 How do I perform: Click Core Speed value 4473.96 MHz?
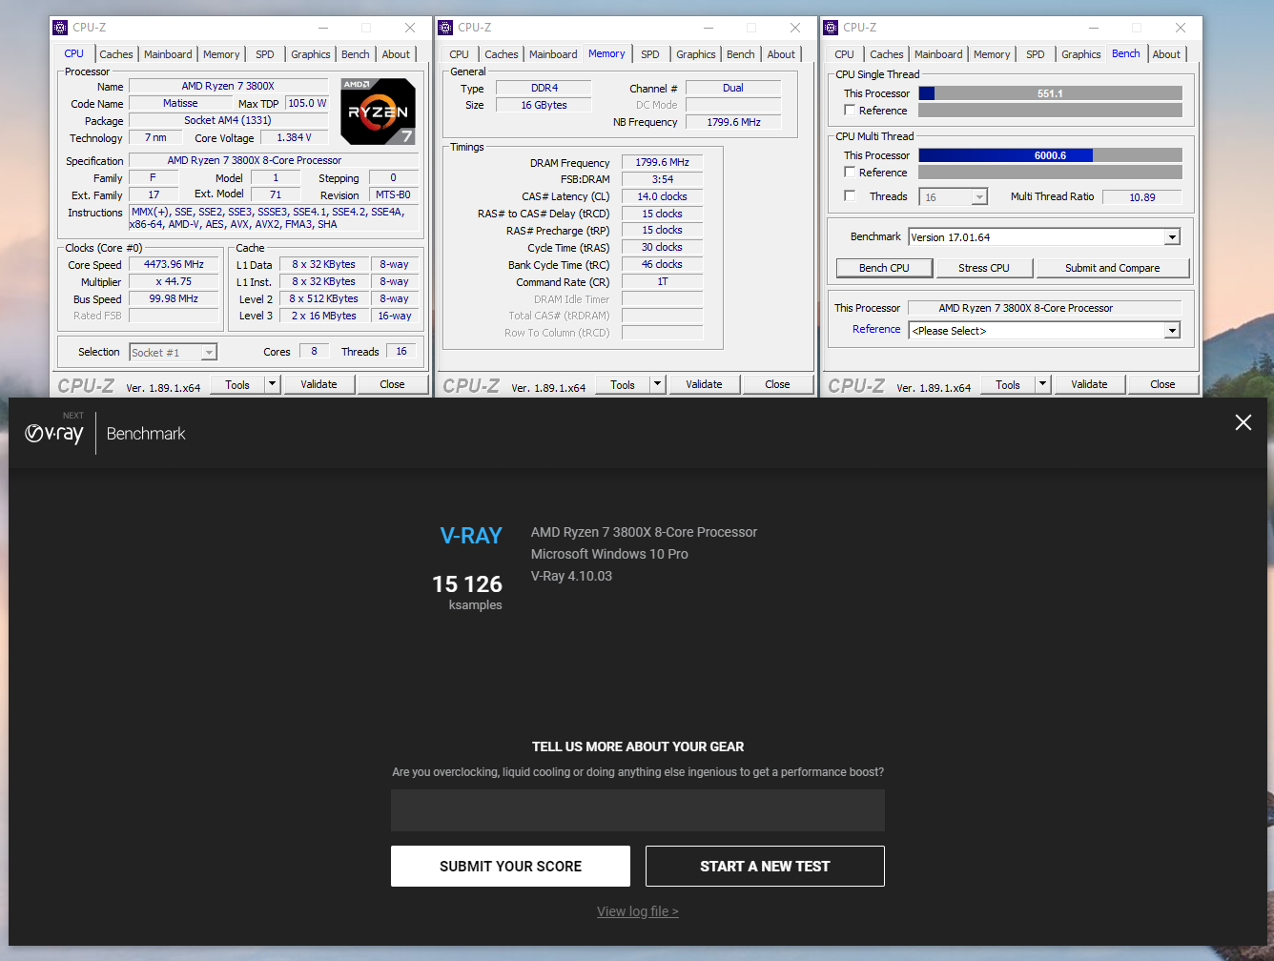point(174,264)
